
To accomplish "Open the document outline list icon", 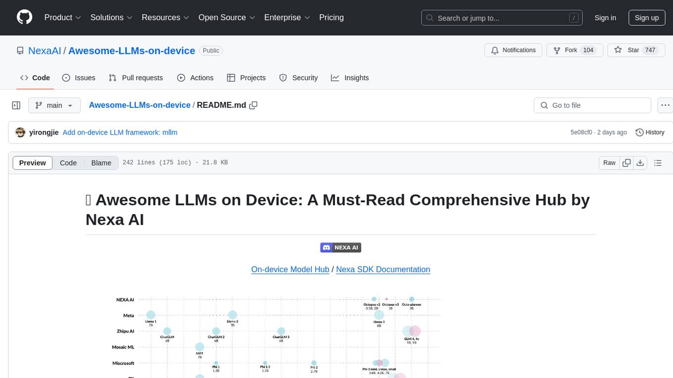I will point(658,163).
